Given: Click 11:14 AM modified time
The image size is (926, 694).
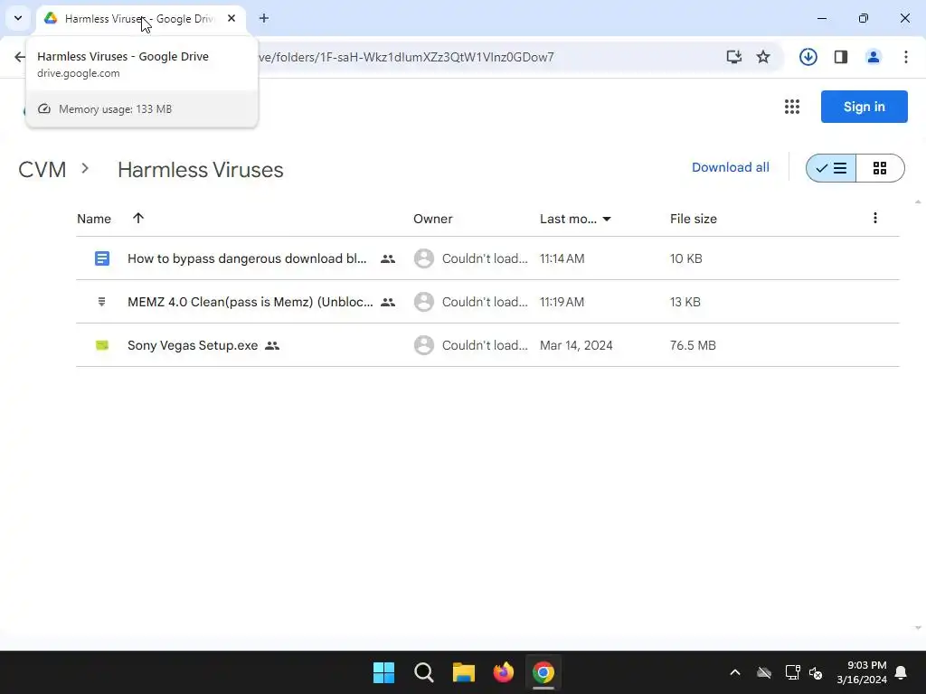Looking at the screenshot, I should (562, 258).
